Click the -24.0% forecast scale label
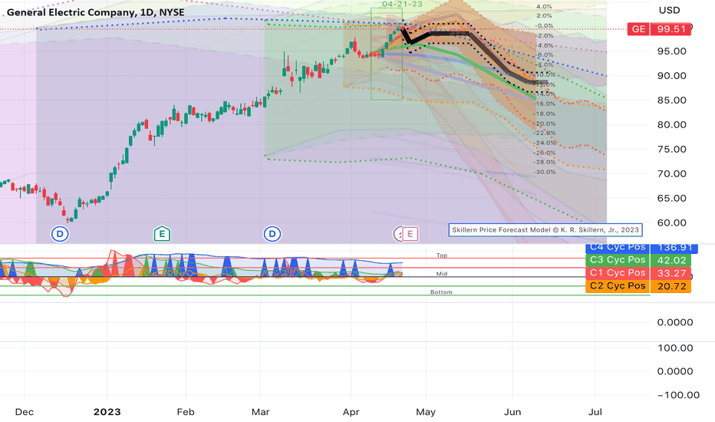Image resolution: width=715 pixels, height=422 pixels. [544, 143]
